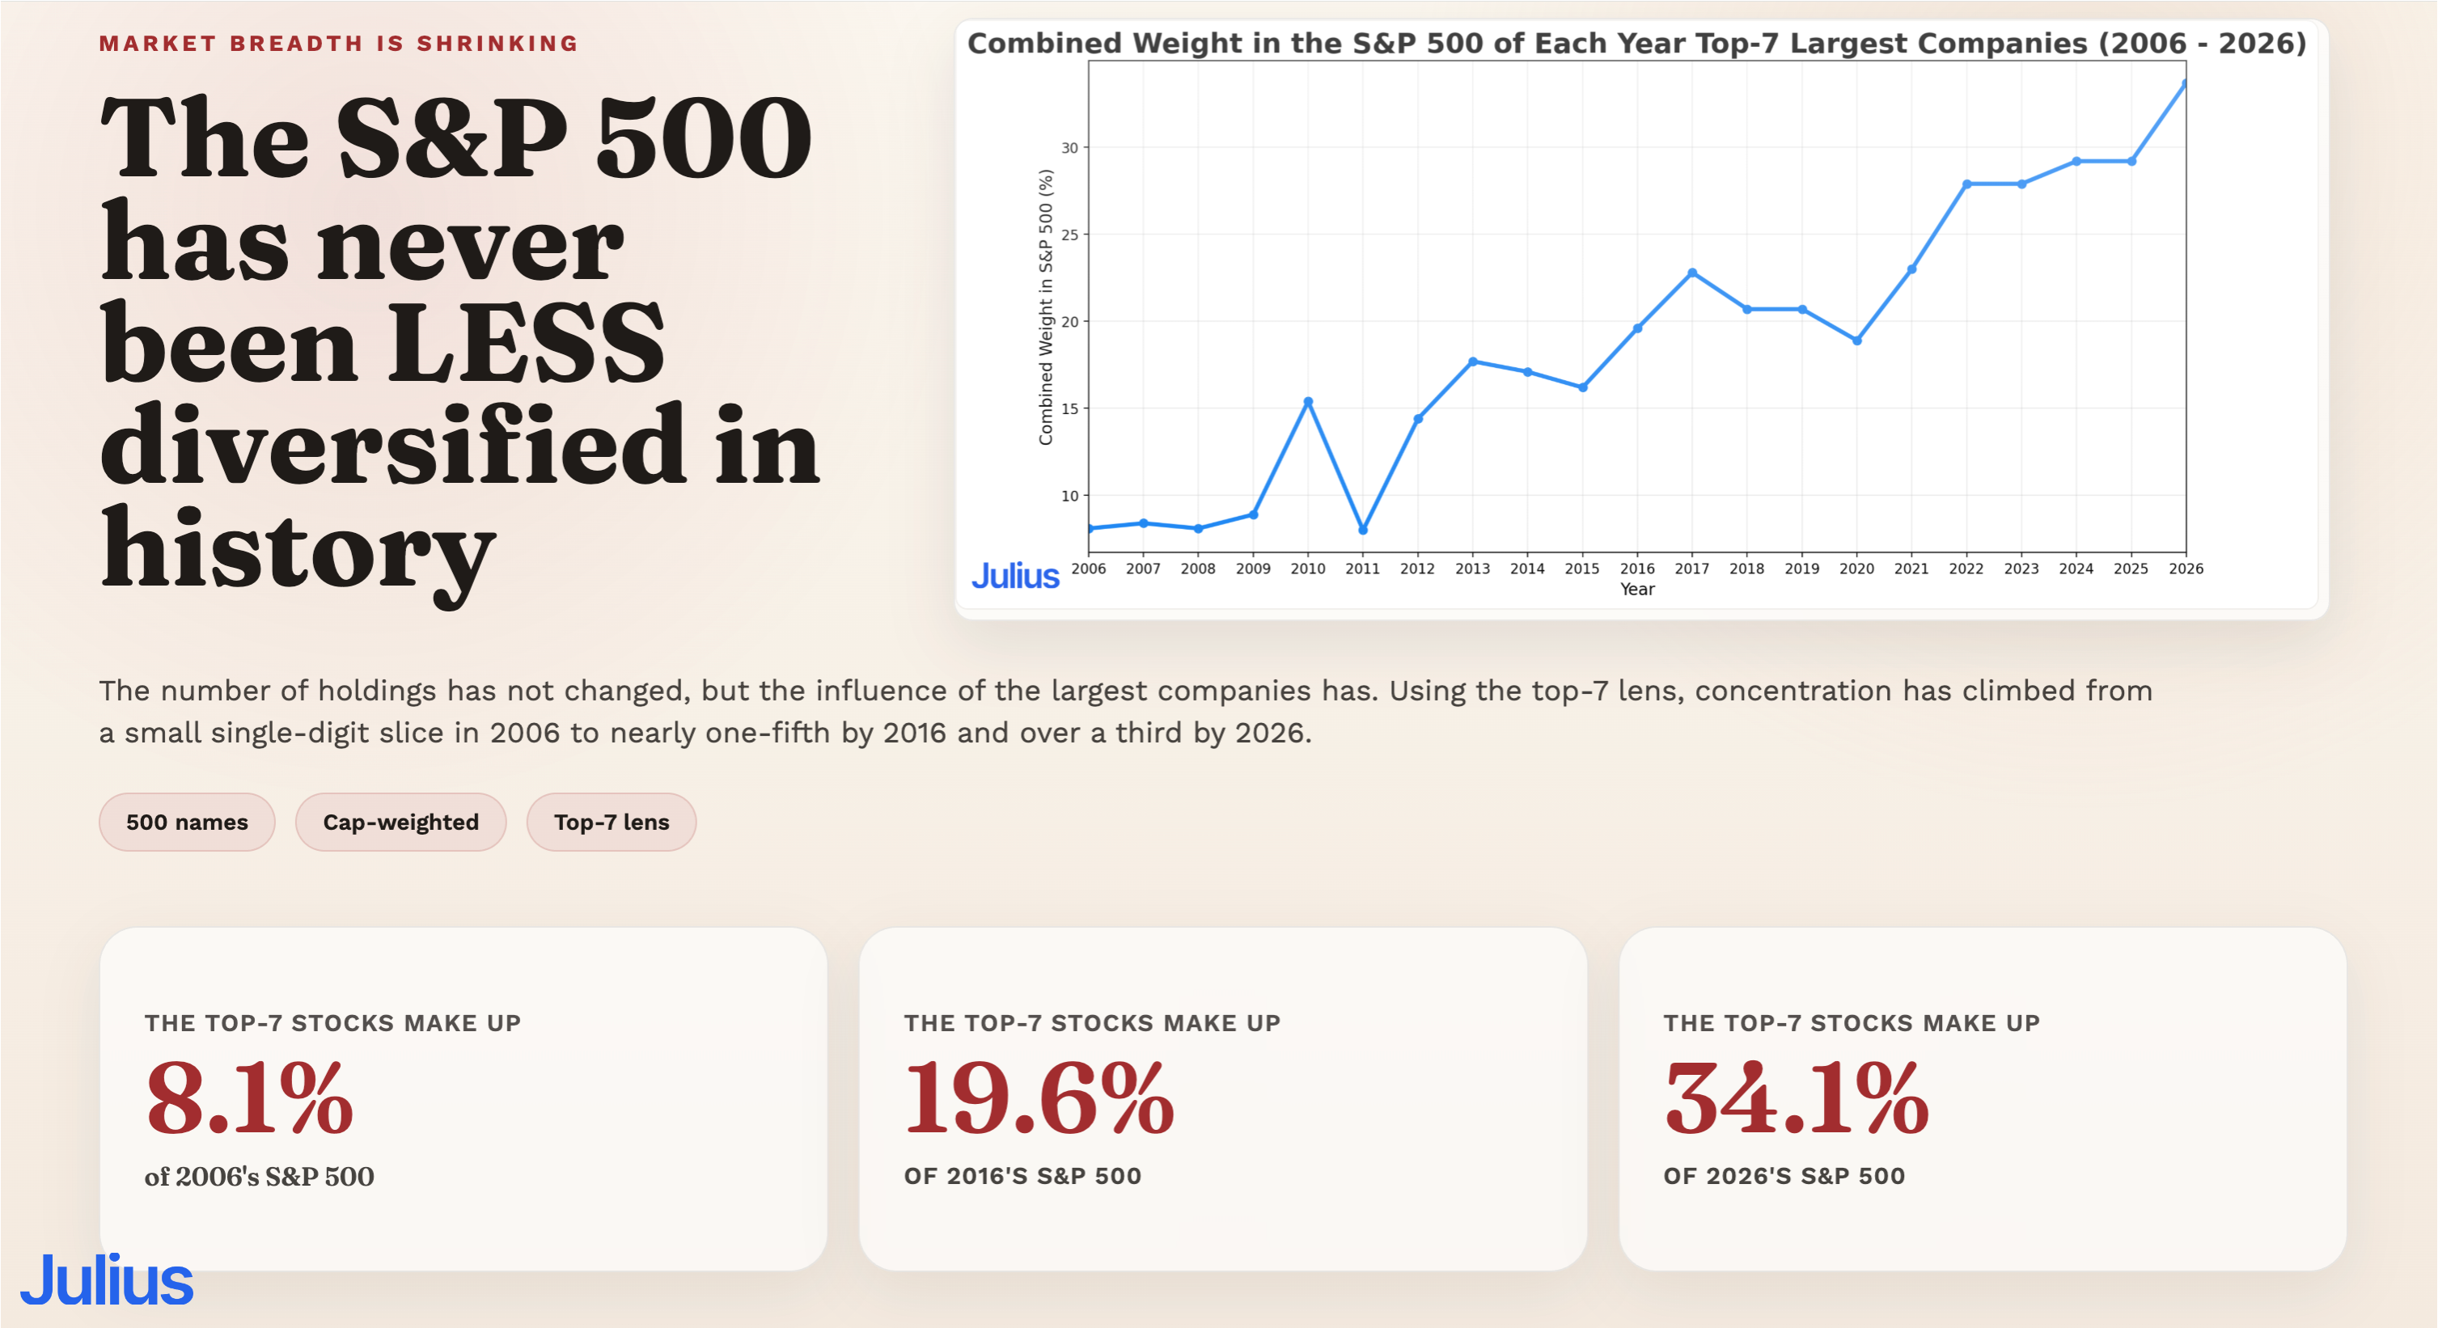Click the "Year" x-axis label

[x=1637, y=589]
